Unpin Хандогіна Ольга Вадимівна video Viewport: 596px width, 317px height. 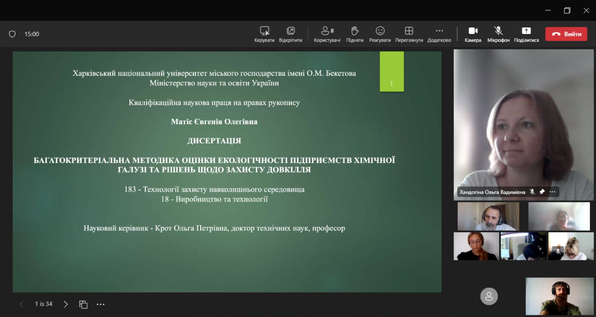(x=542, y=192)
